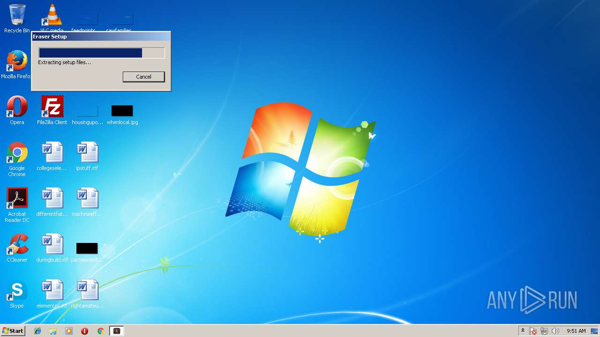Cancel the Eraser Setup extraction
Screen dimensions: 600x337
pyautogui.click(x=143, y=77)
